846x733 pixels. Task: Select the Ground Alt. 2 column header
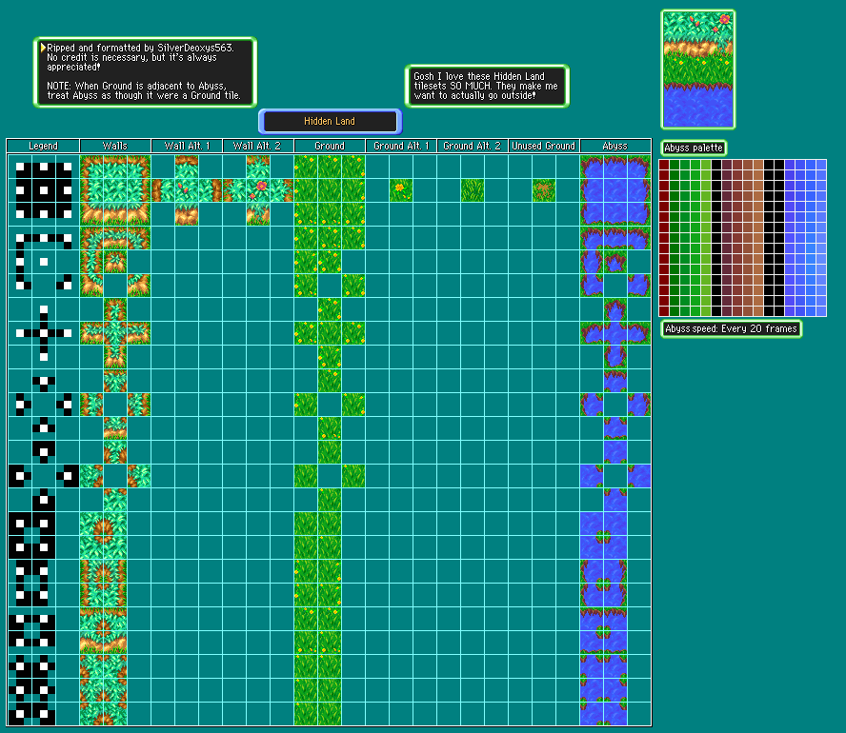473,146
